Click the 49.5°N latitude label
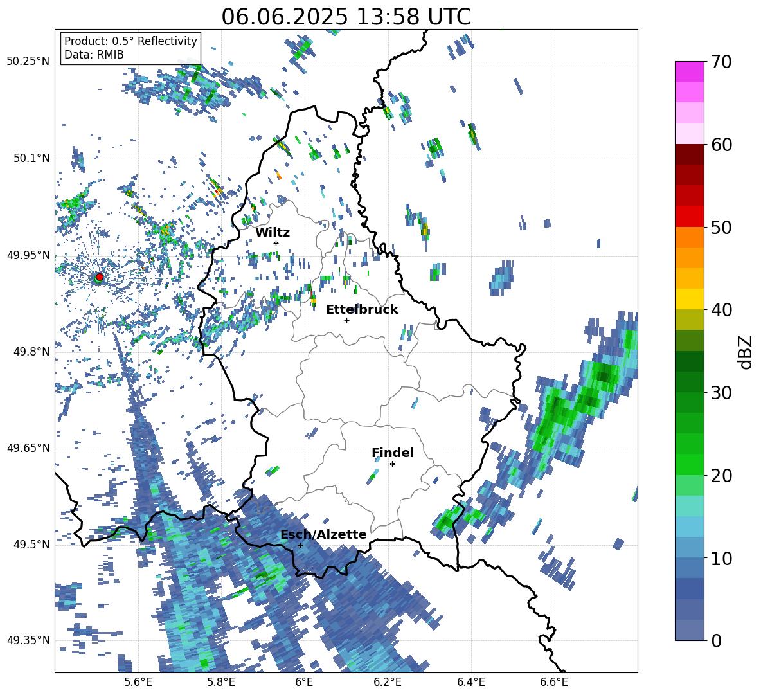Image resolution: width=761 pixels, height=695 pixels. point(31,544)
